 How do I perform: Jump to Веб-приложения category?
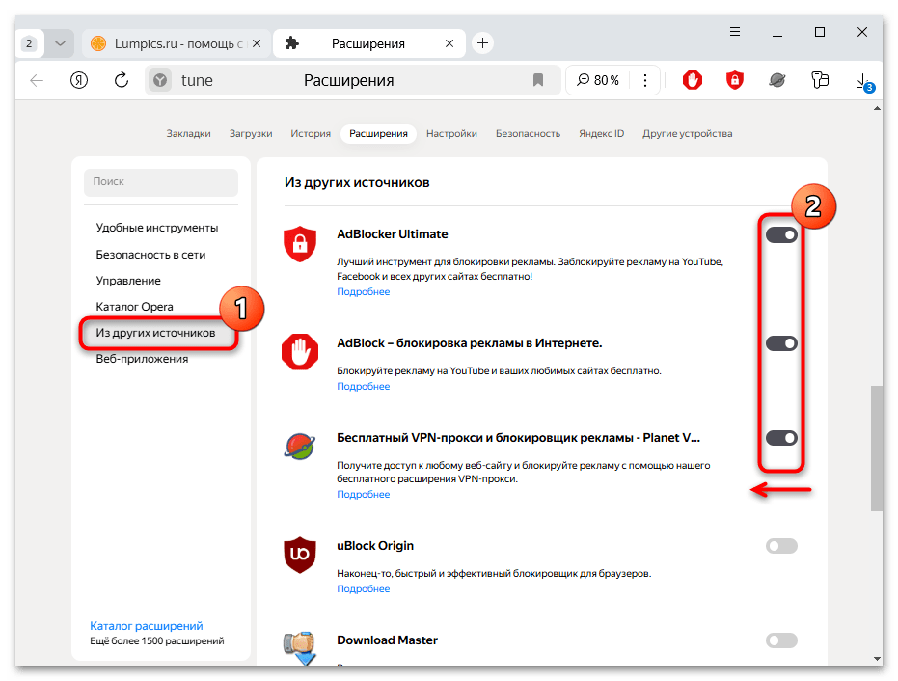[x=142, y=359]
